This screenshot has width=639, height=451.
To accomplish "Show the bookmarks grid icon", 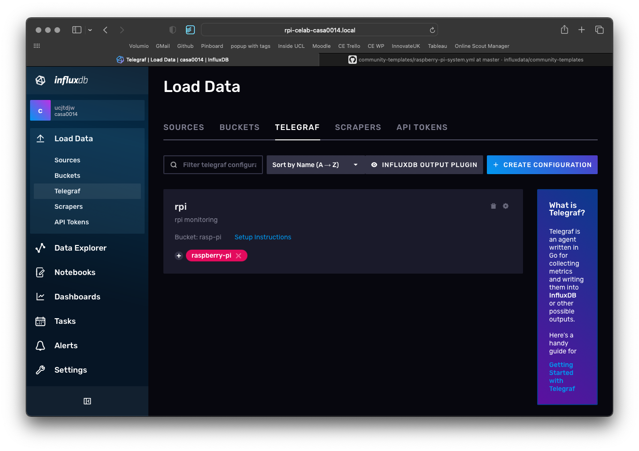I will pos(37,46).
